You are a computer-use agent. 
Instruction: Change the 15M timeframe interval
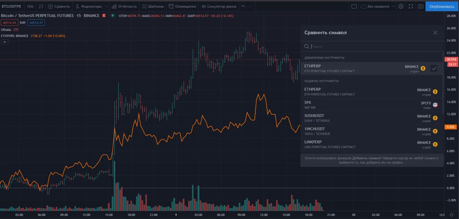[x=30, y=6]
